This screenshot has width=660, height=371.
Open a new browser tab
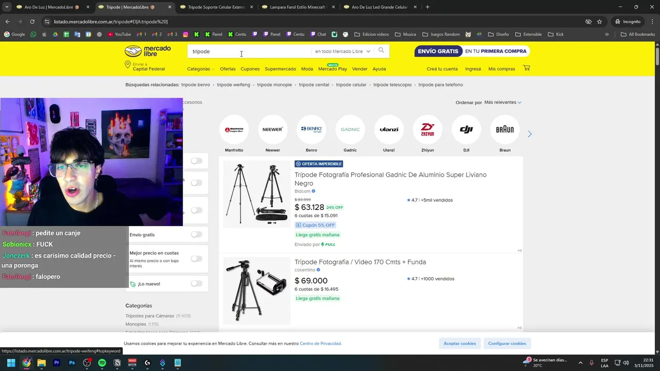click(427, 7)
